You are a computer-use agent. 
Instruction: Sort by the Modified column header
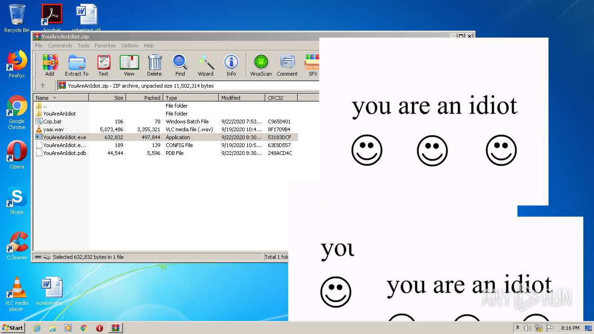[x=242, y=97]
